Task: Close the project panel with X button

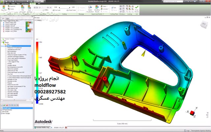Action: pos(32,16)
